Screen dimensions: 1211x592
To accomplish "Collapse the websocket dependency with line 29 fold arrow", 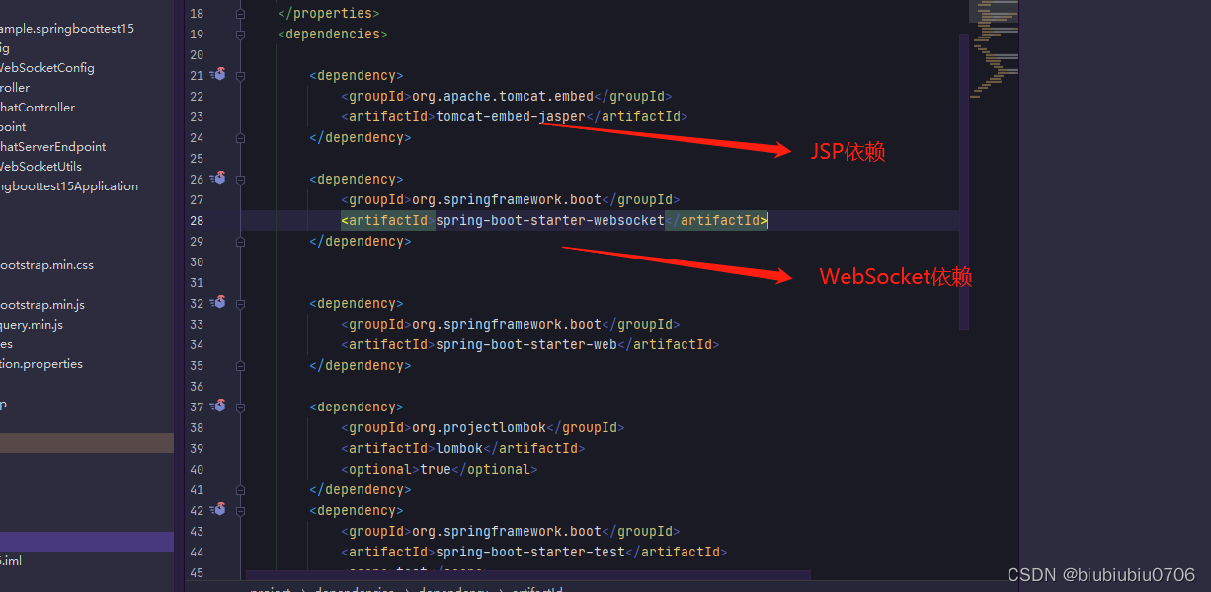I will (239, 241).
